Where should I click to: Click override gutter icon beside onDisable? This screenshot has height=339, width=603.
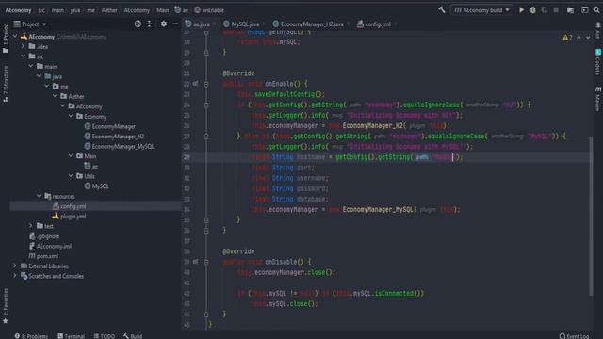(195, 262)
